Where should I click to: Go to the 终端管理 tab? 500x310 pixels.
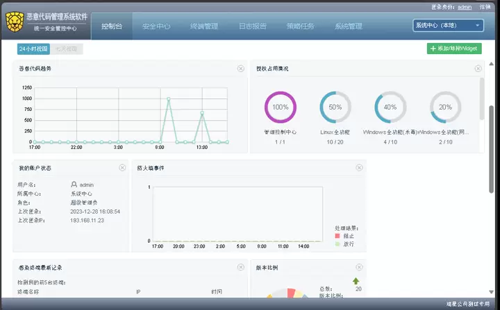tap(204, 26)
